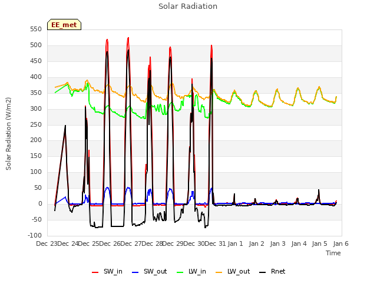Click the orange LW_out legend color marker
This screenshot has height=283, width=377.
[x=219, y=272]
